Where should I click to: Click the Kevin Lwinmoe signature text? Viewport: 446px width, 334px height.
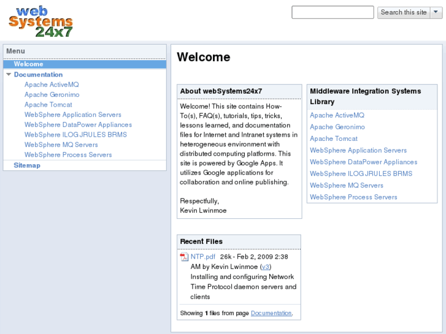[203, 210]
